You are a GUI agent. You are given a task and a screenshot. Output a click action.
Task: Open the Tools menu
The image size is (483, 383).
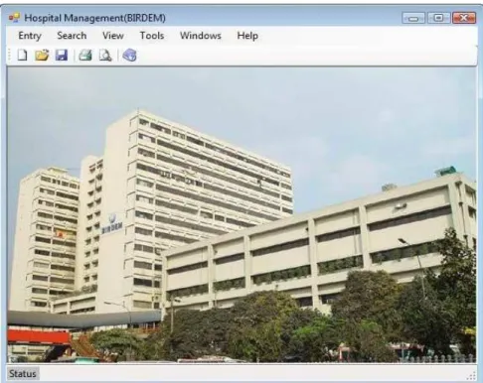pyautogui.click(x=152, y=36)
